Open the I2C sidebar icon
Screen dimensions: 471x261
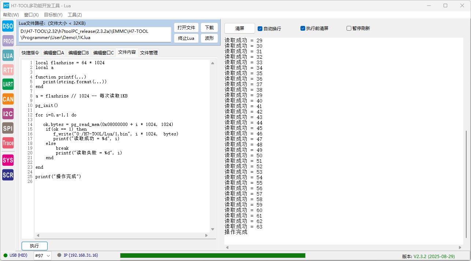click(8, 114)
